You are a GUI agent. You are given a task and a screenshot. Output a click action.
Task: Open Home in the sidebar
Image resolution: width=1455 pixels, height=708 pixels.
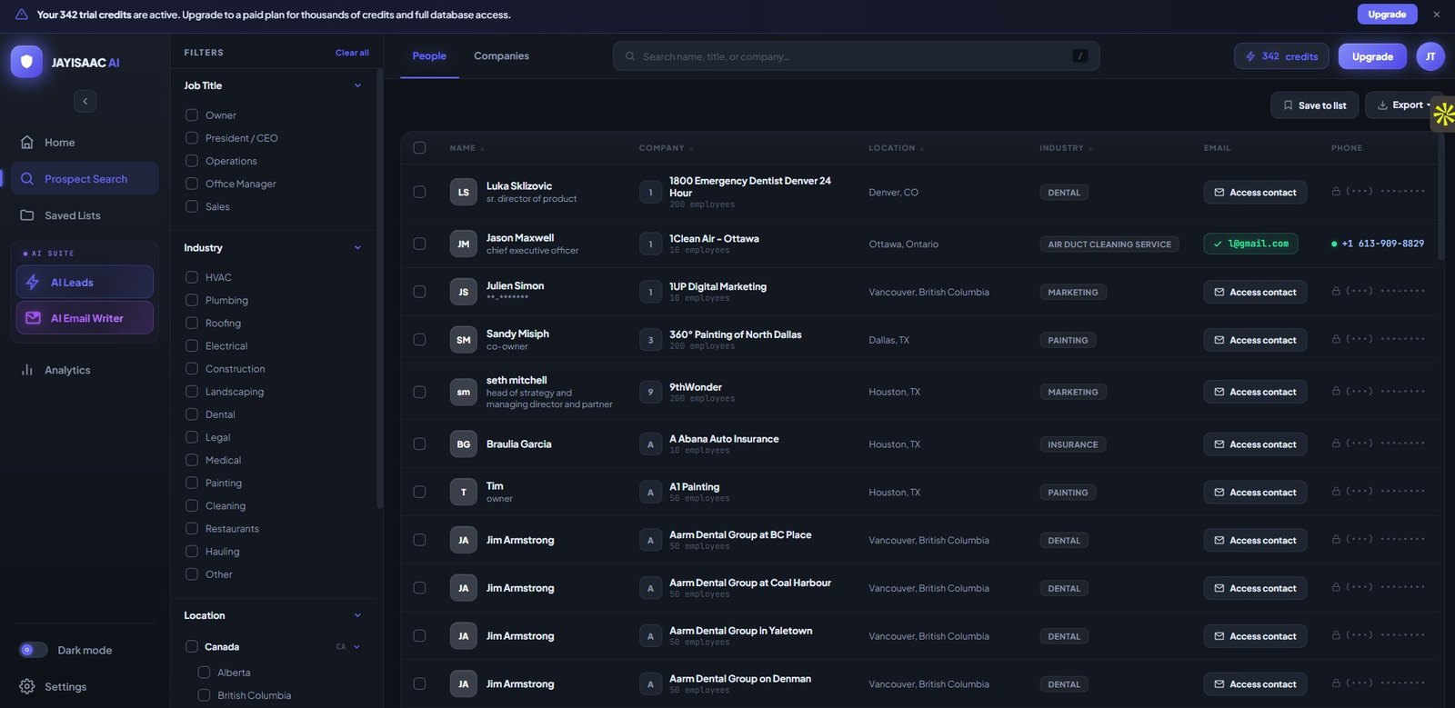pos(85,143)
